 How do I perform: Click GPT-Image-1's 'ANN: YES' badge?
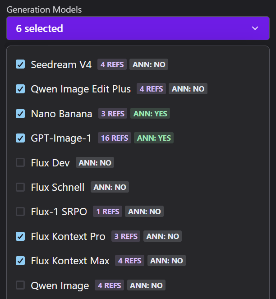pyautogui.click(x=154, y=138)
